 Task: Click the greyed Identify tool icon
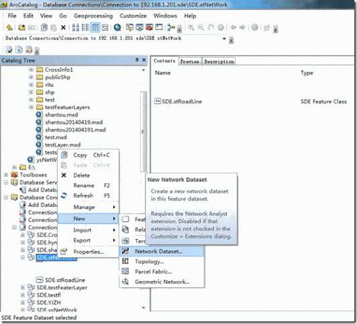click(x=255, y=27)
